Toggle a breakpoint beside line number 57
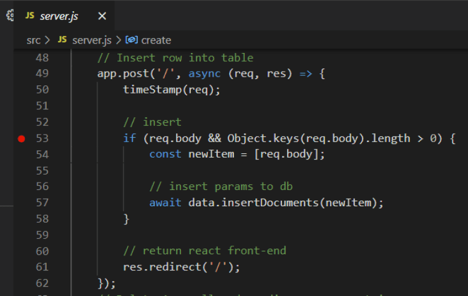 coord(21,203)
